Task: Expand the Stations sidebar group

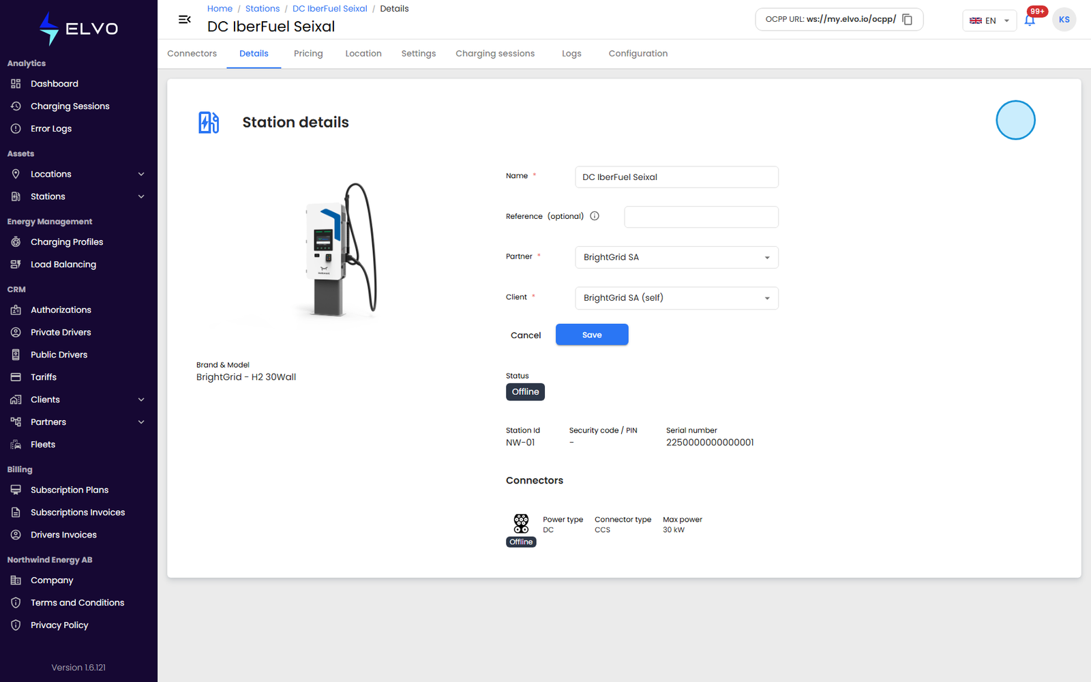Action: 141,197
